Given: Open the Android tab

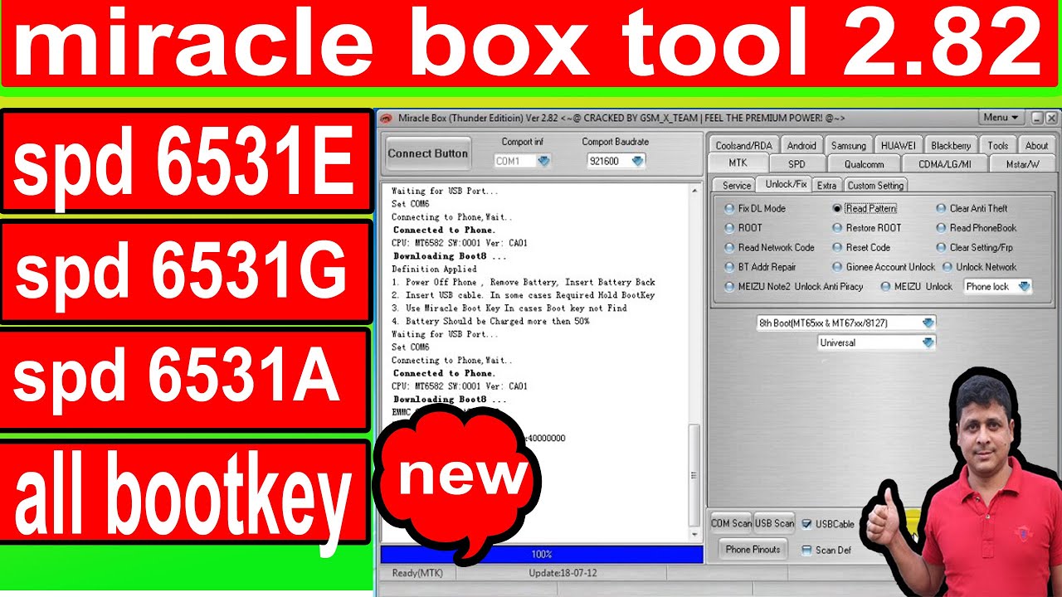Looking at the screenshot, I should (801, 145).
